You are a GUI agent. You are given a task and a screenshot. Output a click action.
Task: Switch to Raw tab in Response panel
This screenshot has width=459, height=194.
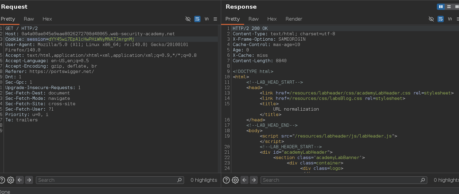click(x=253, y=19)
